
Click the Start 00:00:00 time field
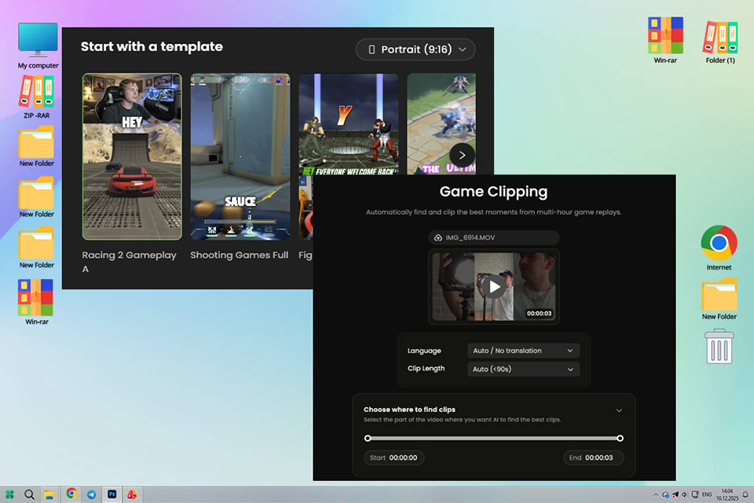[393, 457]
